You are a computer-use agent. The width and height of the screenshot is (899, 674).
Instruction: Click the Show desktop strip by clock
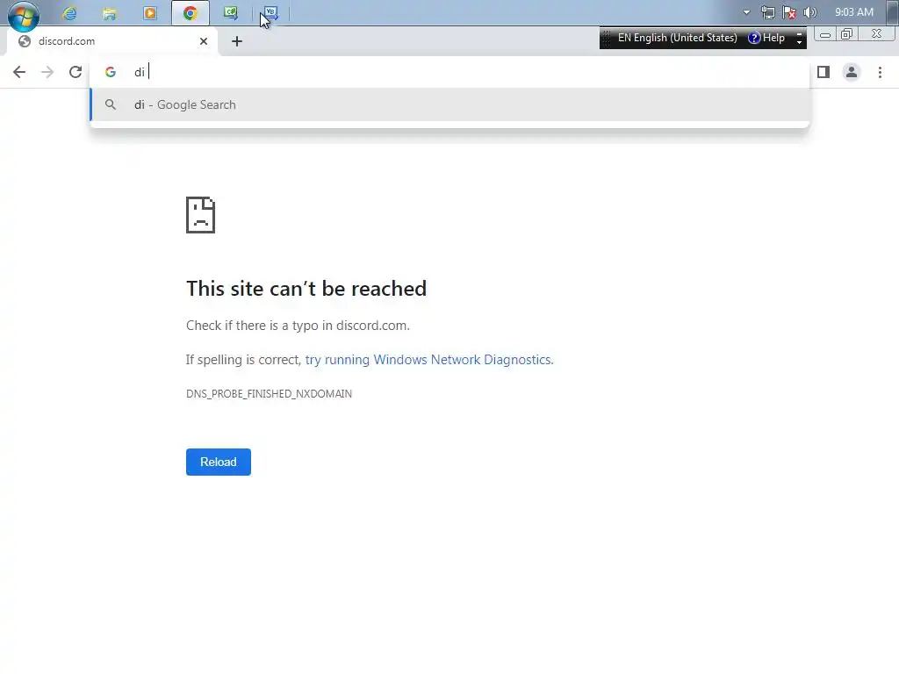[x=892, y=12]
